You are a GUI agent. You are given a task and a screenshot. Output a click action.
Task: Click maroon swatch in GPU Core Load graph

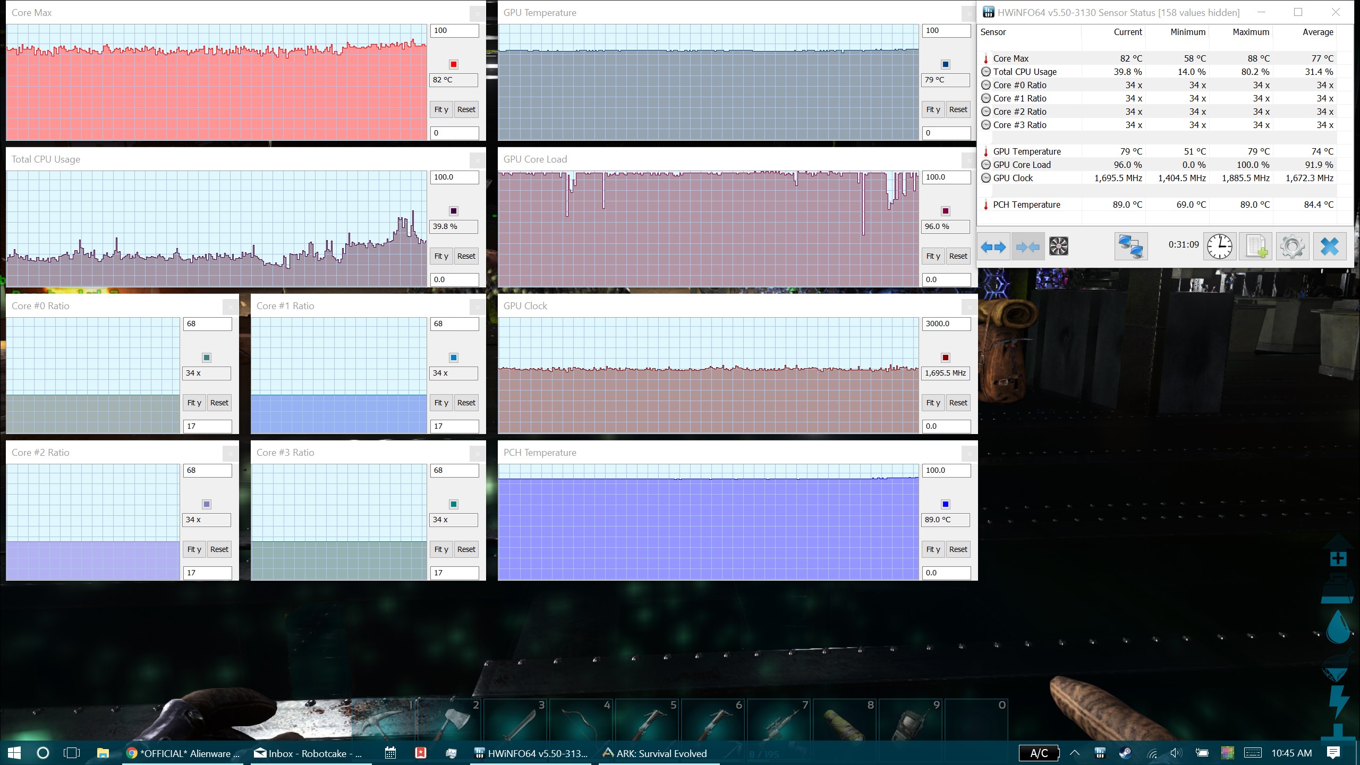(x=945, y=211)
